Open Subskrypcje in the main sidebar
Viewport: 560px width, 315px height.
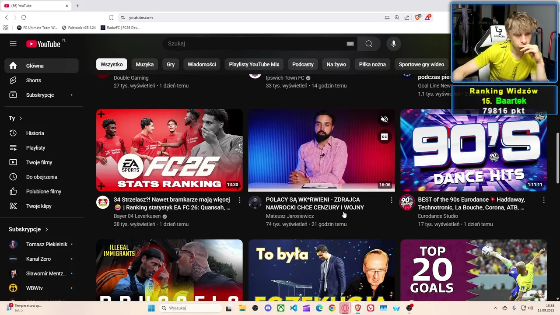tap(42, 95)
